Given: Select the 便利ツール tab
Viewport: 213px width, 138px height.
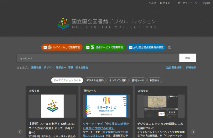Looking at the screenshot, I should (x=138, y=80).
